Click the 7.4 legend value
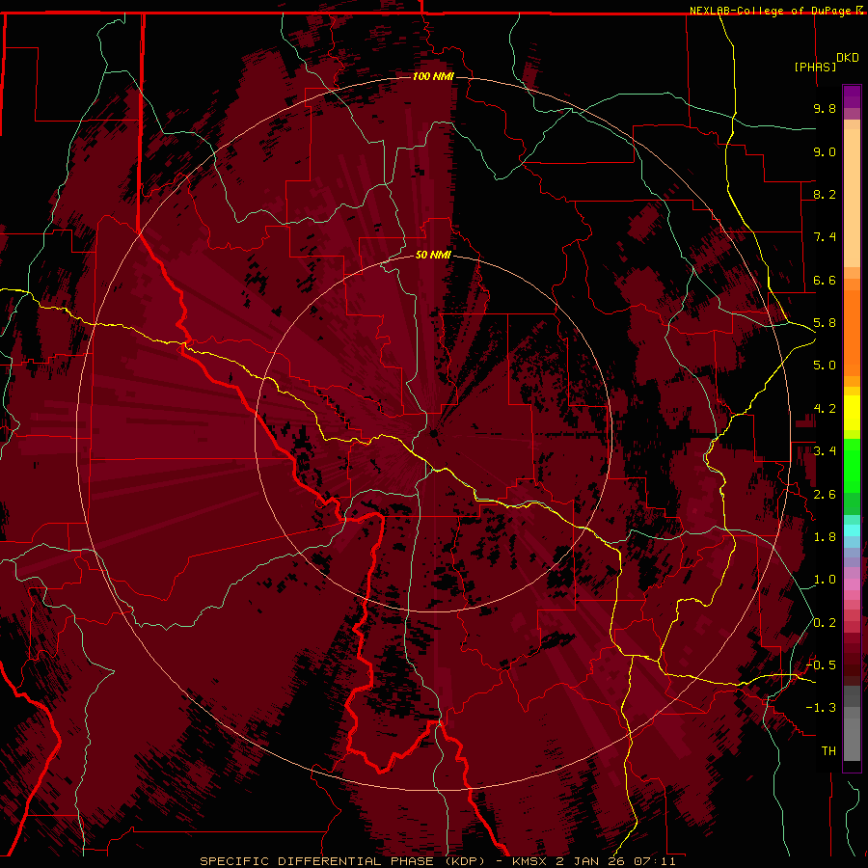Screen dimensions: 868x868 click(x=825, y=237)
